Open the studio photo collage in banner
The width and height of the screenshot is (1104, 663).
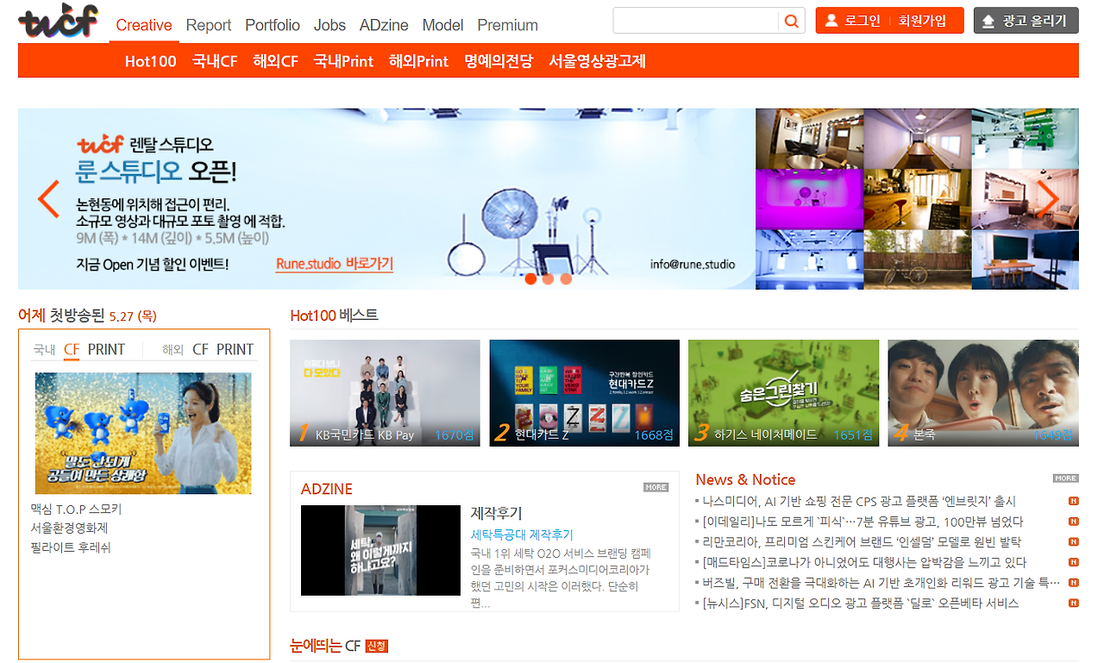click(917, 199)
